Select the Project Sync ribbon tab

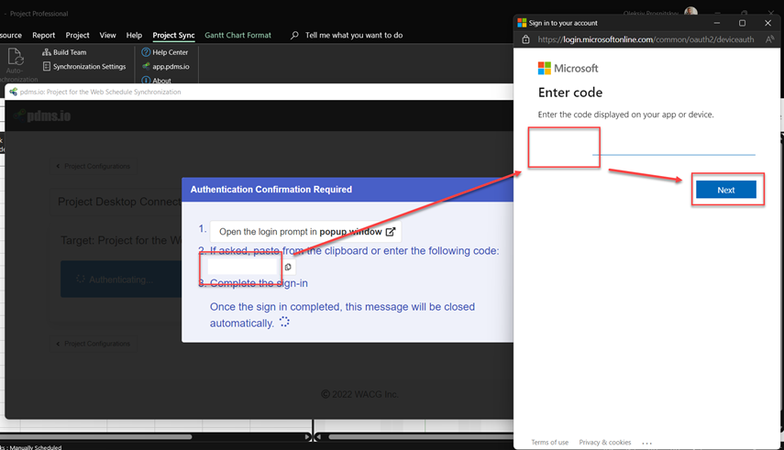pos(173,35)
